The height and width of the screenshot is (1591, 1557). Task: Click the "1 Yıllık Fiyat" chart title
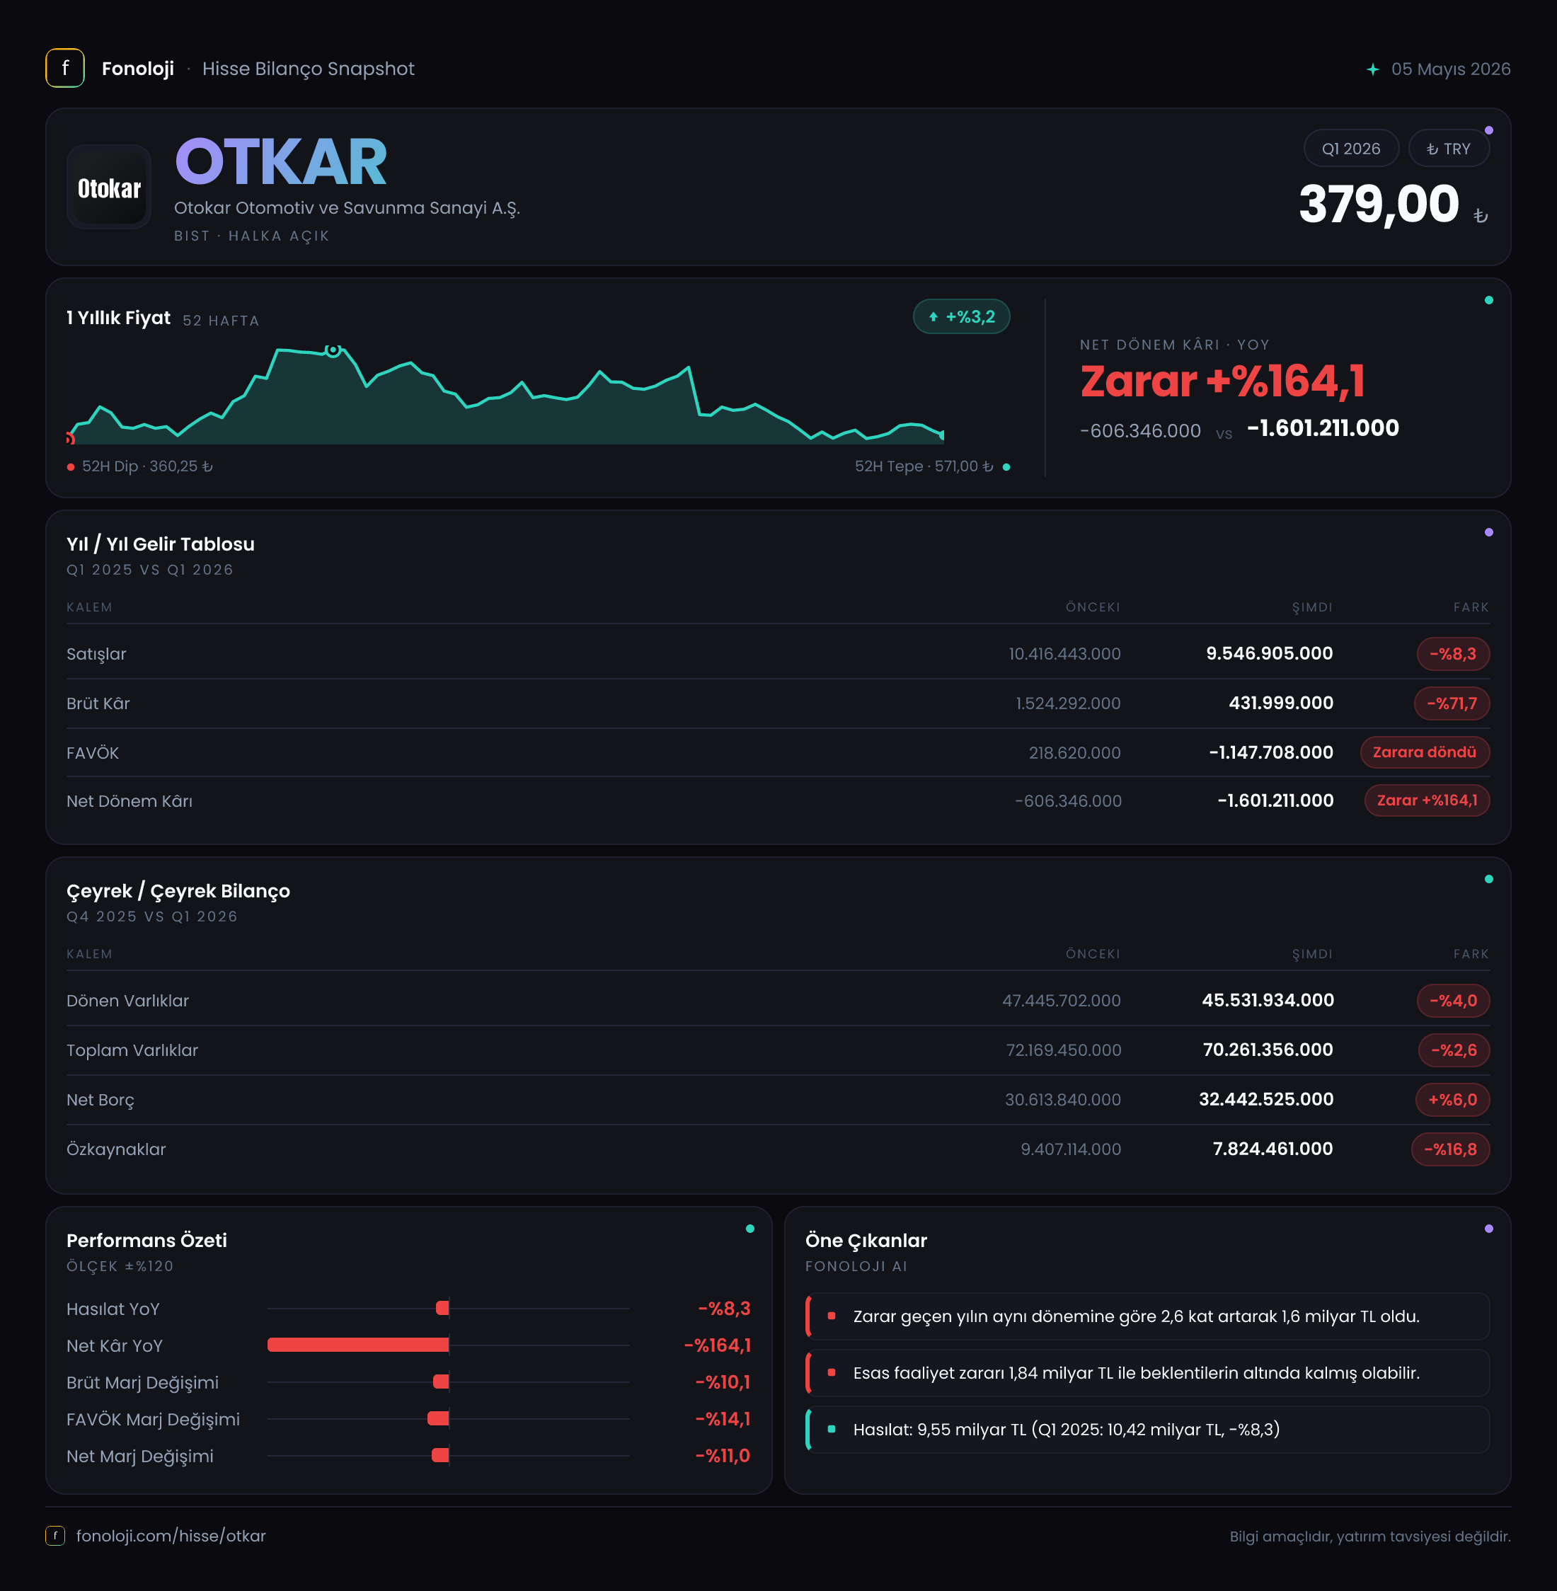click(x=119, y=318)
